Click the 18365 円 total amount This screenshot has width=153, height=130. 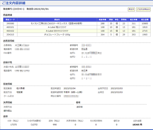138,125
